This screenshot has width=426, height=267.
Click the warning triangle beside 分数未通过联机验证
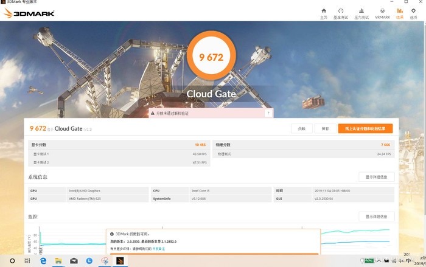pyautogui.click(x=153, y=113)
